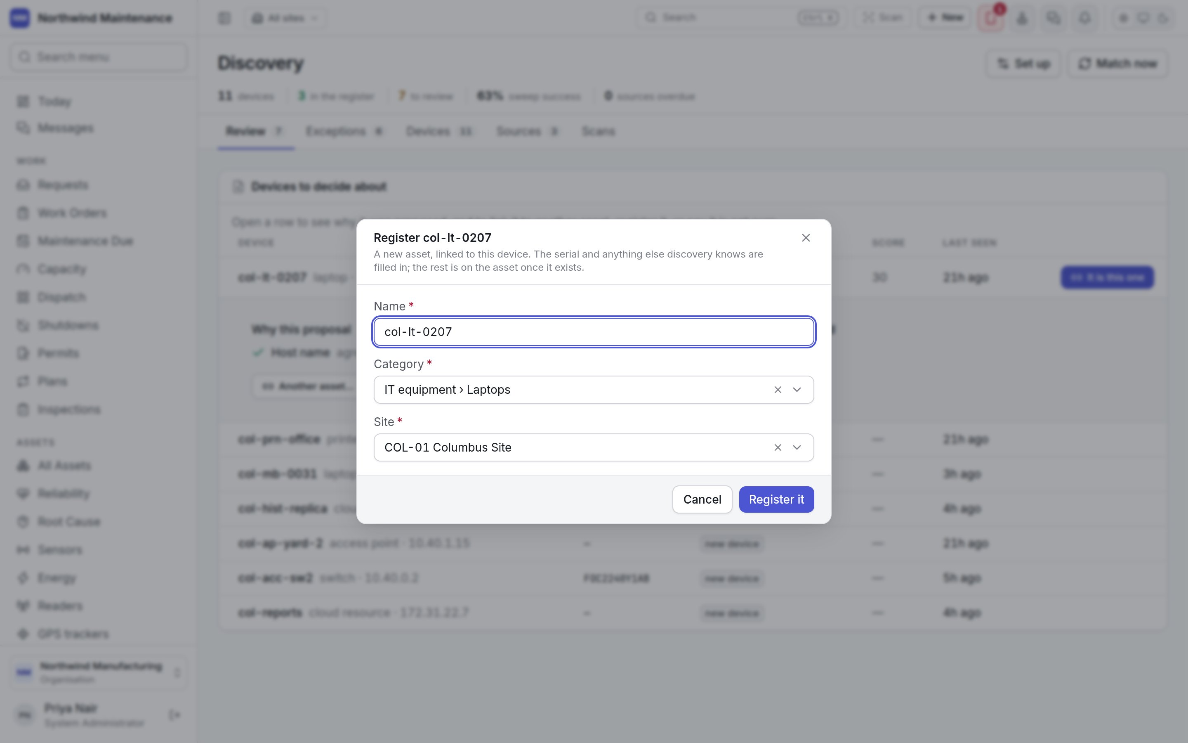Click the IT equipment › Laptops value
Image resolution: width=1188 pixels, height=743 pixels.
pos(447,390)
